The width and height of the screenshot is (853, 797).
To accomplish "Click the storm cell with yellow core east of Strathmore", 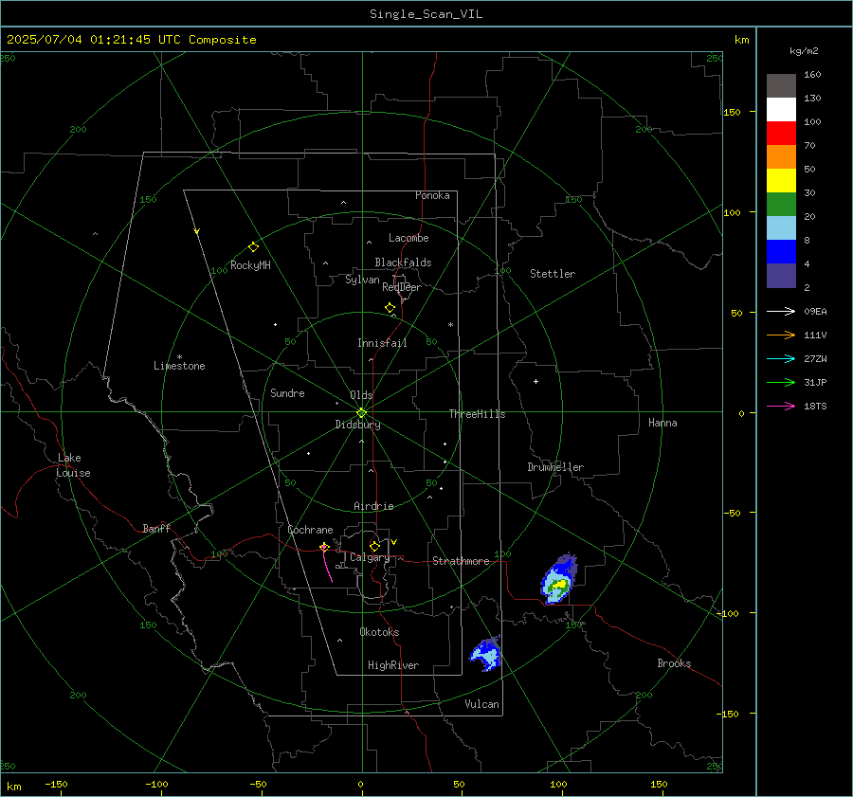I will point(558,580).
